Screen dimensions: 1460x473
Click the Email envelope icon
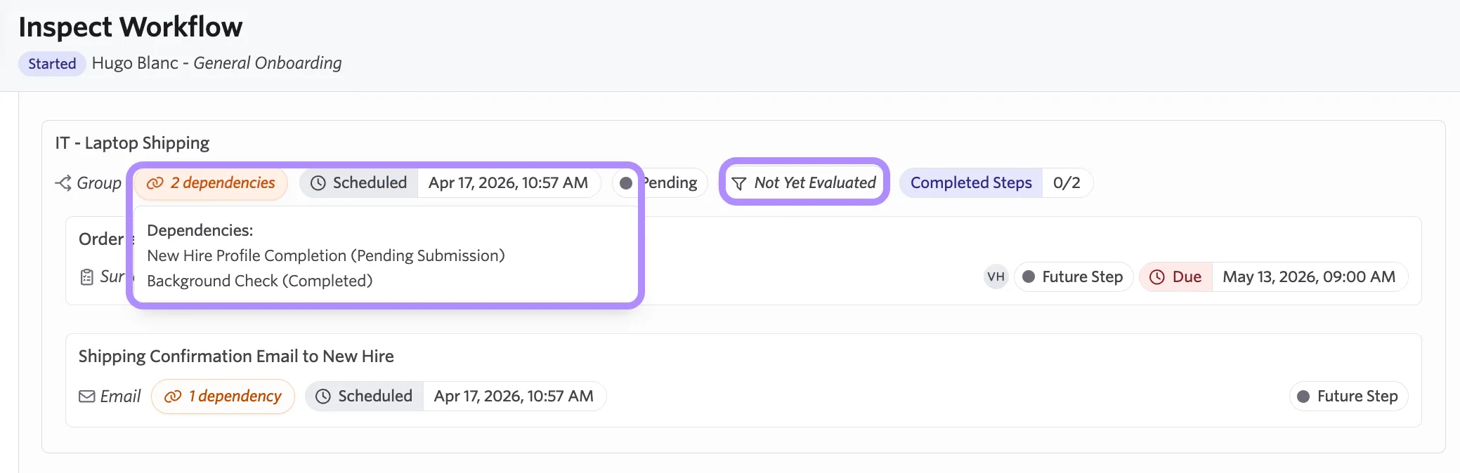coord(87,397)
